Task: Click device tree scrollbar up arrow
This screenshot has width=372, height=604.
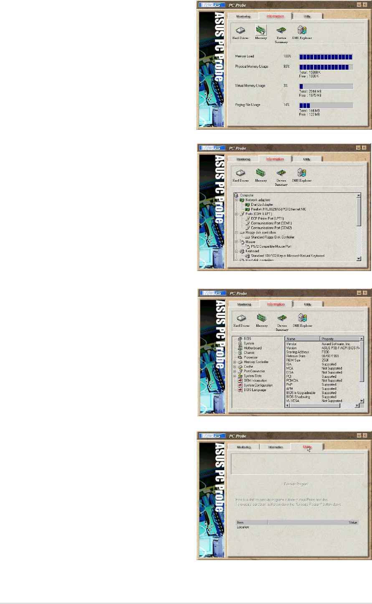Action: tap(359, 195)
